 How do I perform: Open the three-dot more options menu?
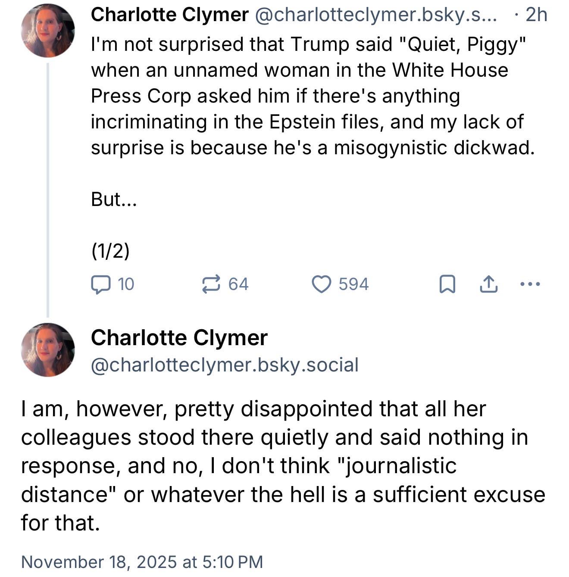click(x=530, y=284)
